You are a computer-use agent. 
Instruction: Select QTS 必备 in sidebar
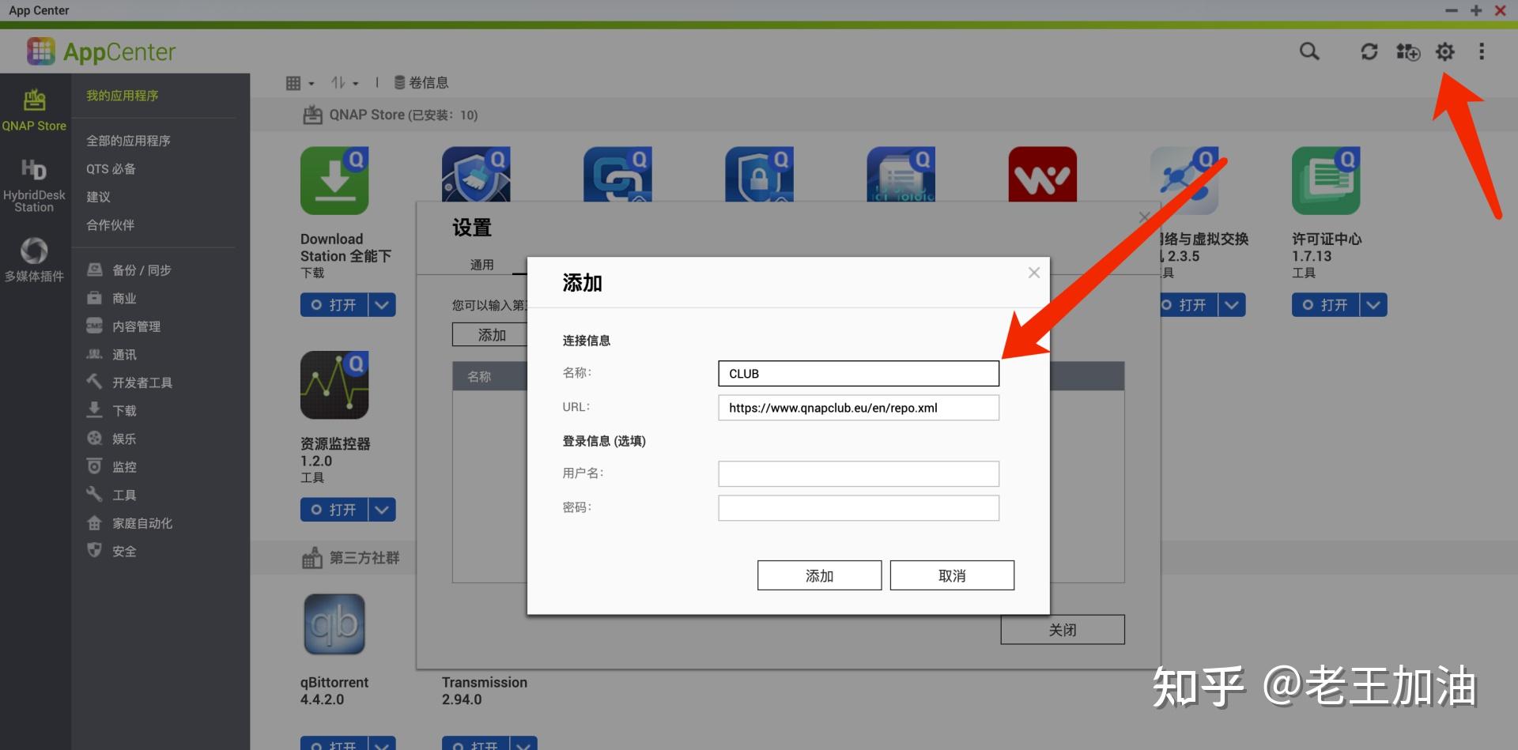tap(111, 169)
